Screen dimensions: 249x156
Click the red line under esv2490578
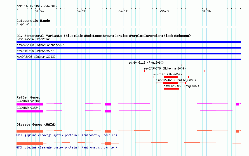pyautogui.click(x=175, y=71)
